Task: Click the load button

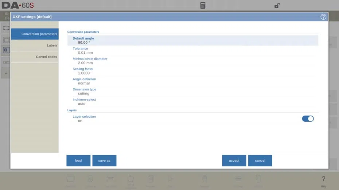Action: pos(78,161)
